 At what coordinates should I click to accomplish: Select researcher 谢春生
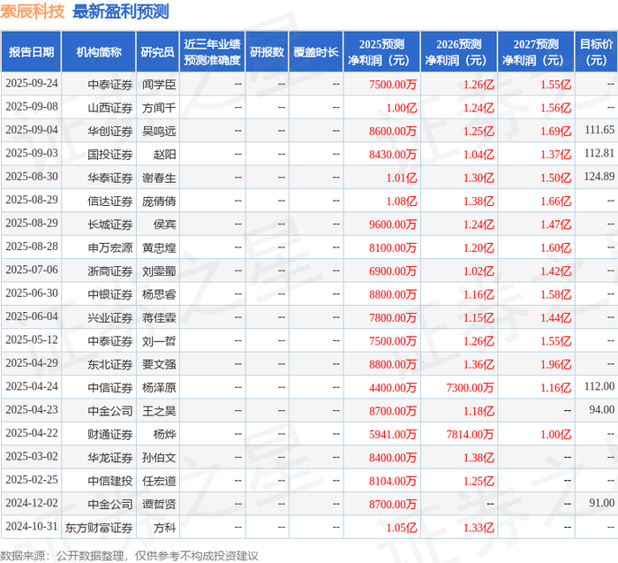pyautogui.click(x=159, y=178)
